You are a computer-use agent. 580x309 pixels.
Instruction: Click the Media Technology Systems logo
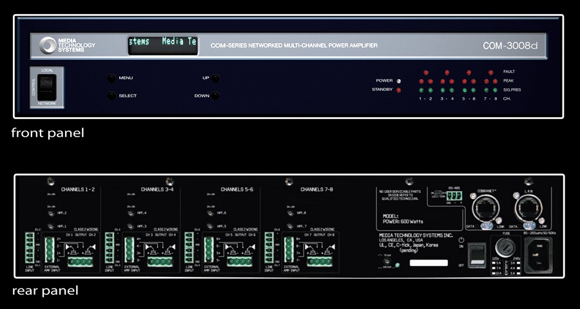67,45
